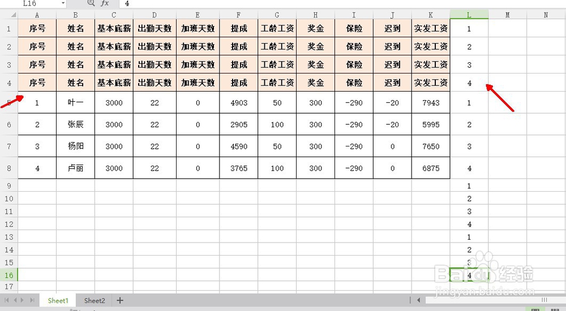
Task: Select row 7 header
Action: tap(9, 146)
